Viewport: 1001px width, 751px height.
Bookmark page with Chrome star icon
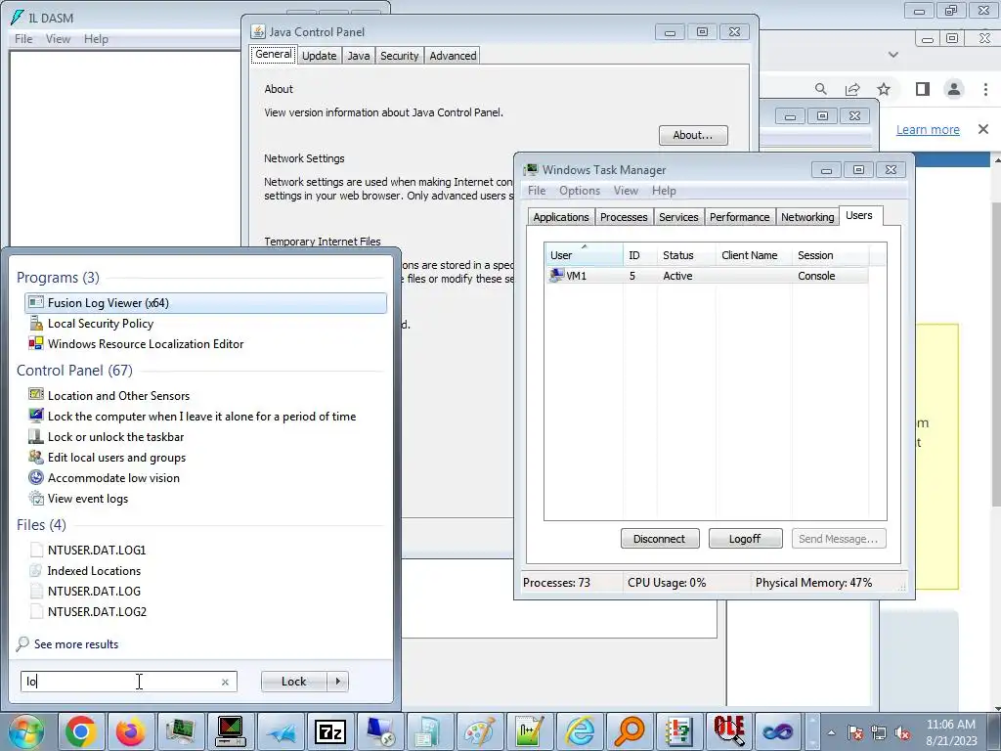tap(884, 89)
